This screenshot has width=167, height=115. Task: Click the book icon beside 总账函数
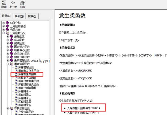pos(11,36)
